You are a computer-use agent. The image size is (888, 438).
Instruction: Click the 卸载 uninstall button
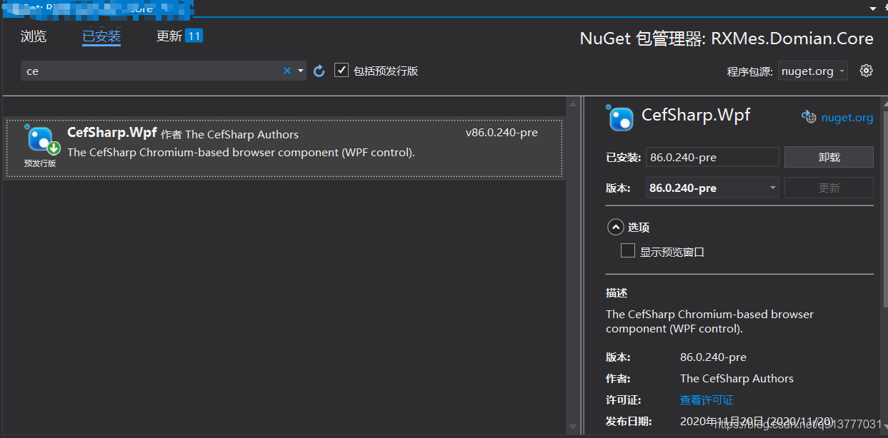click(x=828, y=156)
